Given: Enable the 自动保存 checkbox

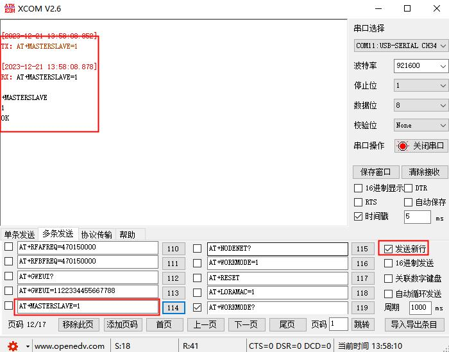Looking at the screenshot, I should tap(408, 202).
